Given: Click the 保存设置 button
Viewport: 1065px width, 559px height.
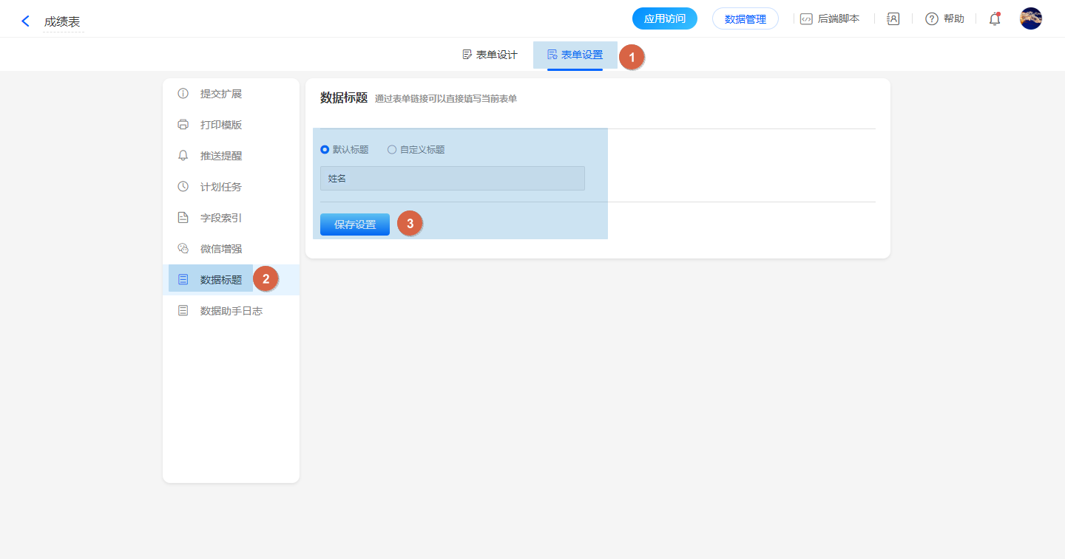Looking at the screenshot, I should 355,224.
